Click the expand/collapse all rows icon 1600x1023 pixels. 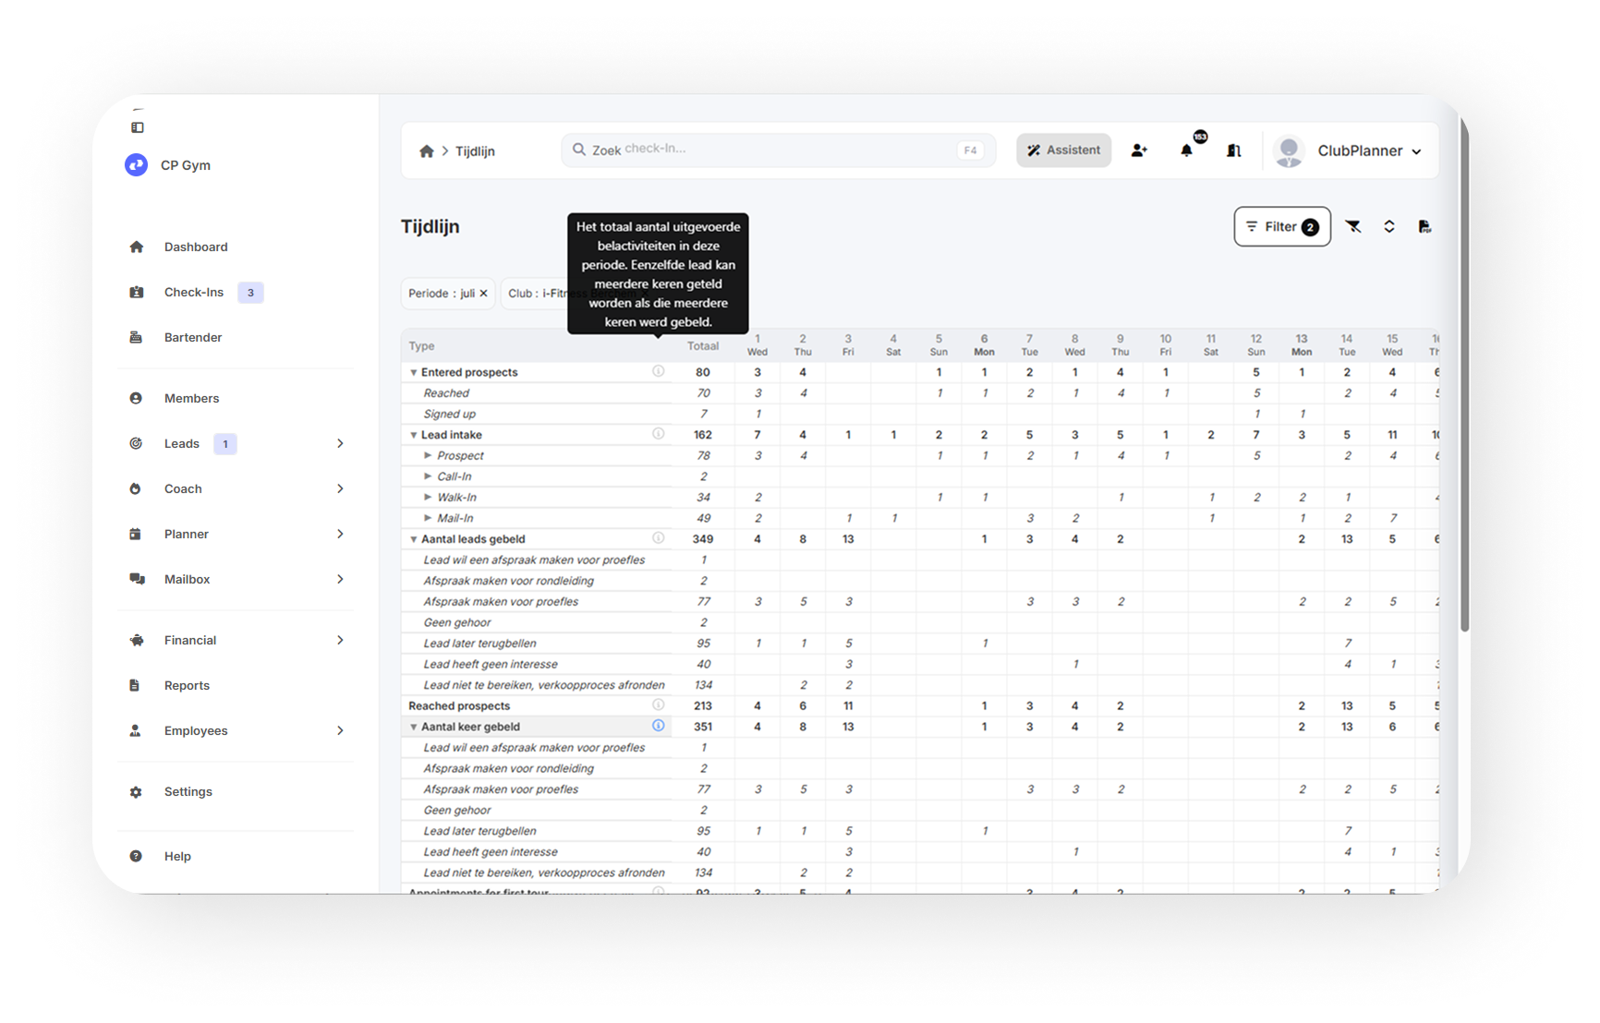1389,226
